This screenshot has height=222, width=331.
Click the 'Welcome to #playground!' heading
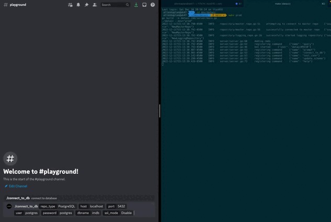point(41,172)
